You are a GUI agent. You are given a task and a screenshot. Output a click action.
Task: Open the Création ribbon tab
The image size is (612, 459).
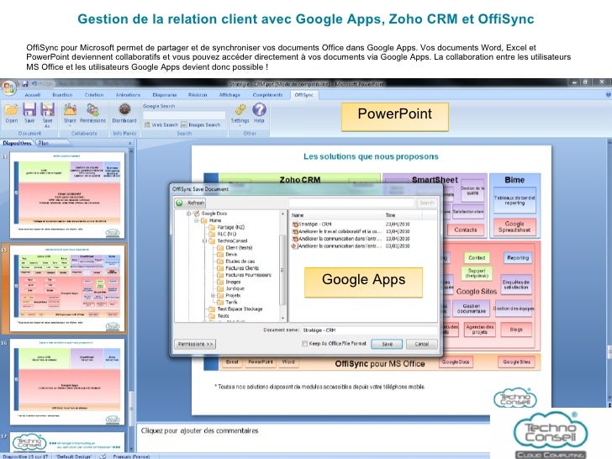pos(94,95)
